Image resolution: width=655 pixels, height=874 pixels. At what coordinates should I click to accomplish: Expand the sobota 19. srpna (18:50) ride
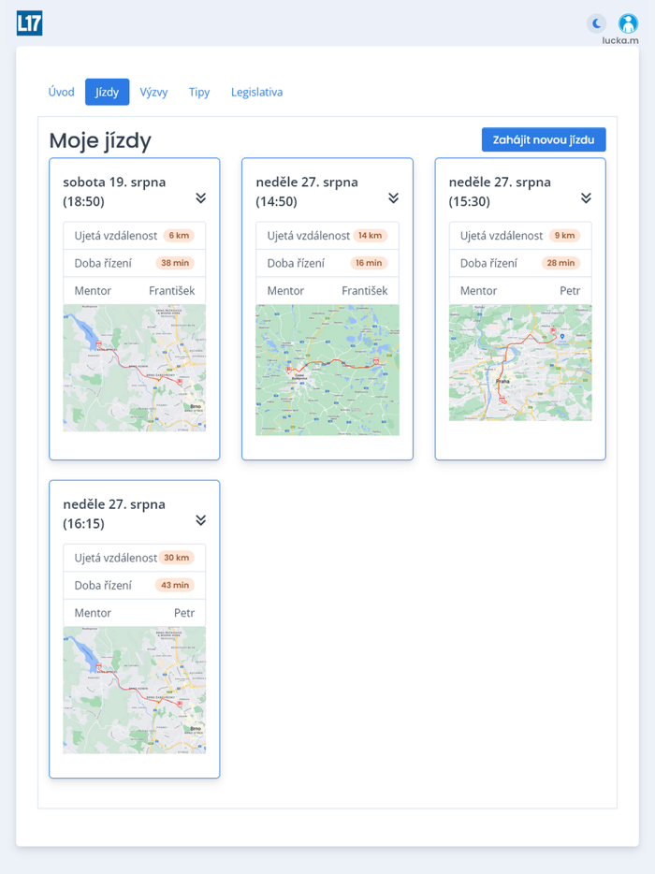(200, 197)
